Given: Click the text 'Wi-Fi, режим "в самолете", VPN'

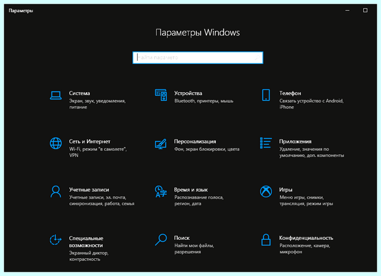Looking at the screenshot, I should (98, 152).
